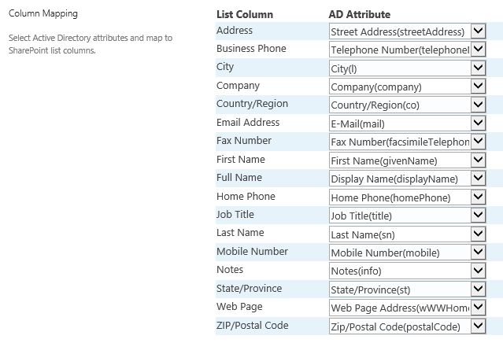Open the First Name(givenName) dropdown

[x=408, y=160]
